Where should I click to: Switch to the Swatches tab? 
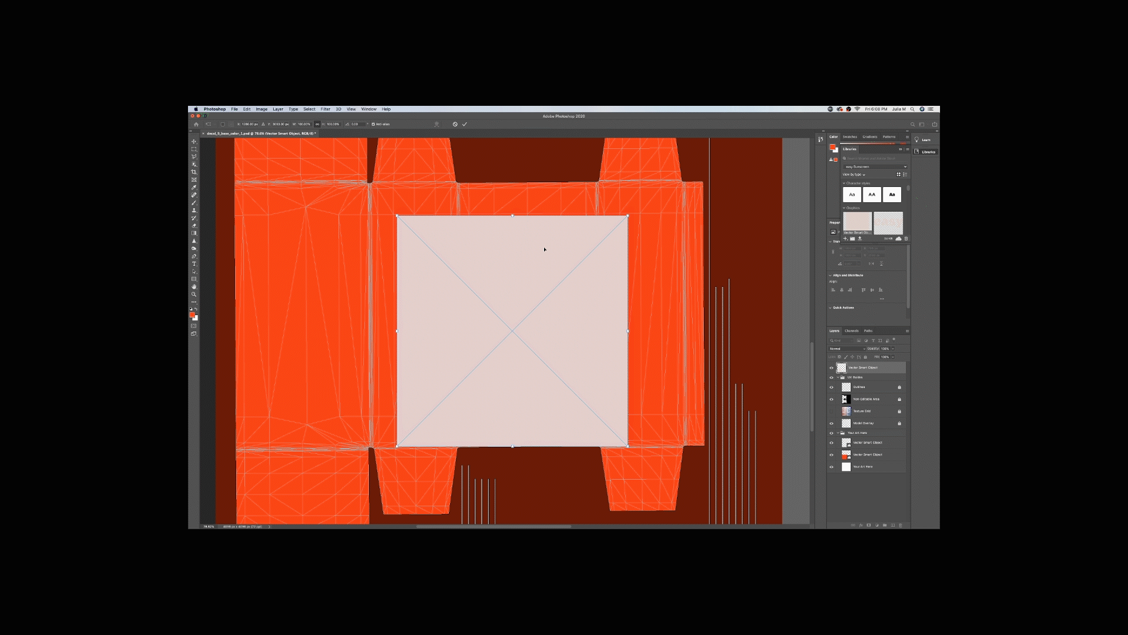coord(850,137)
